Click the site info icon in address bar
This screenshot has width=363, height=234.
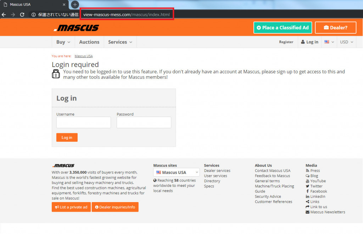(x=34, y=15)
